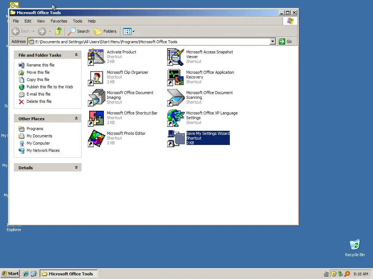Select the Save My Settings Wizard icon

click(176, 138)
